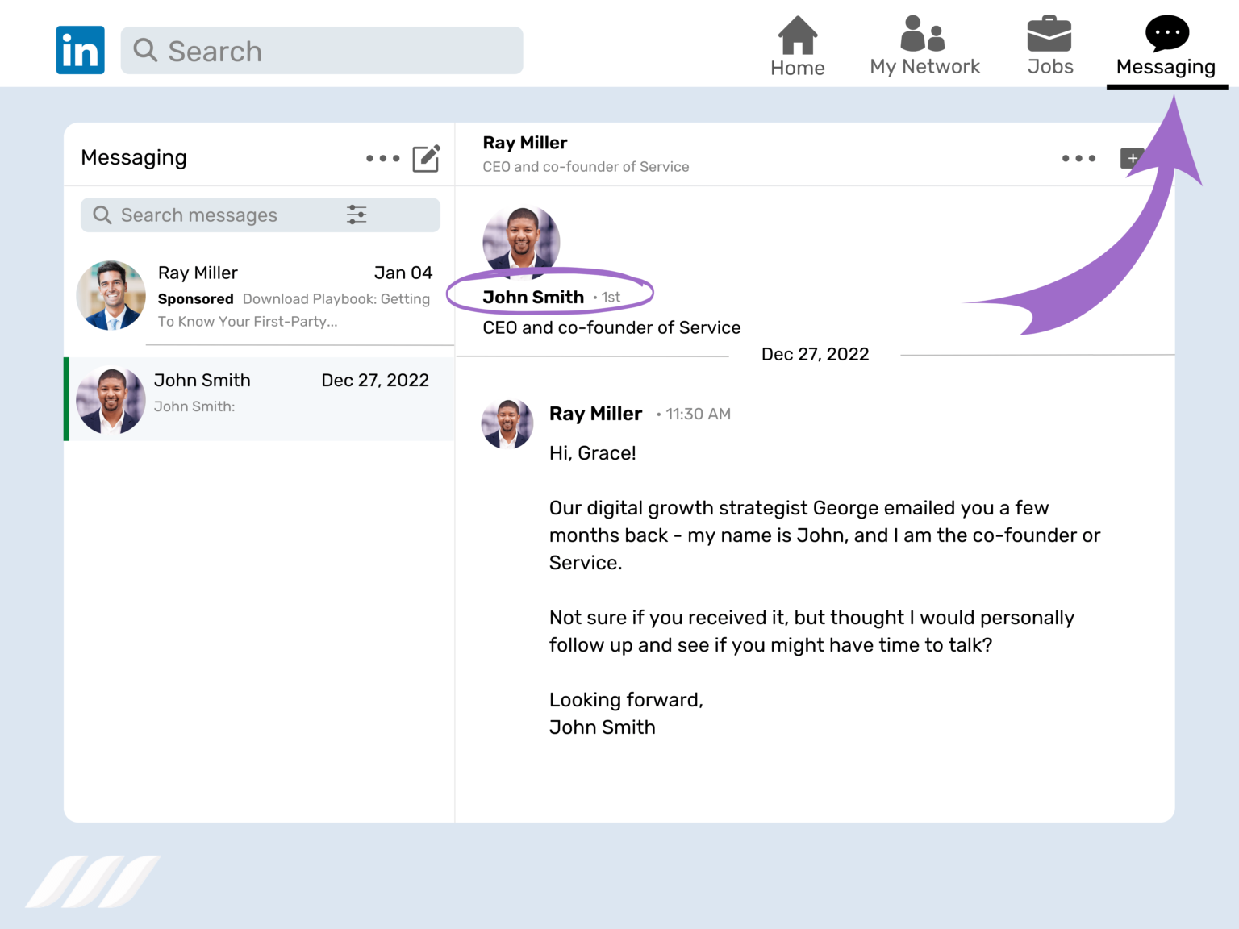The height and width of the screenshot is (929, 1239).
Task: Click the magnifier icon in Search messages field
Action: coord(102,215)
